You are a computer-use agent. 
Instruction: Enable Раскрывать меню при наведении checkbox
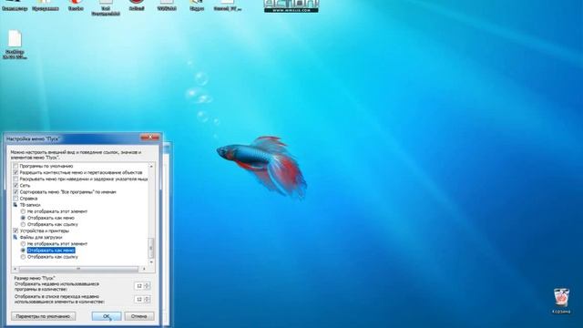(15, 179)
